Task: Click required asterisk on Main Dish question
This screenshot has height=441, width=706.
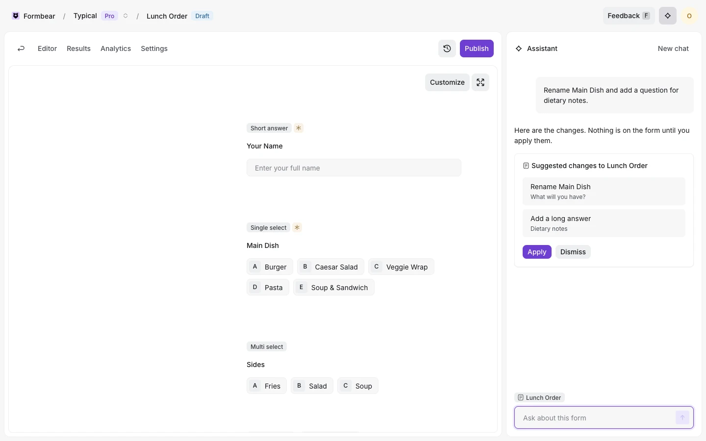Action: pos(297,227)
